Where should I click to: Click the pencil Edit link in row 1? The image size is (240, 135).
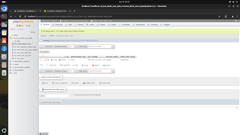(47, 60)
